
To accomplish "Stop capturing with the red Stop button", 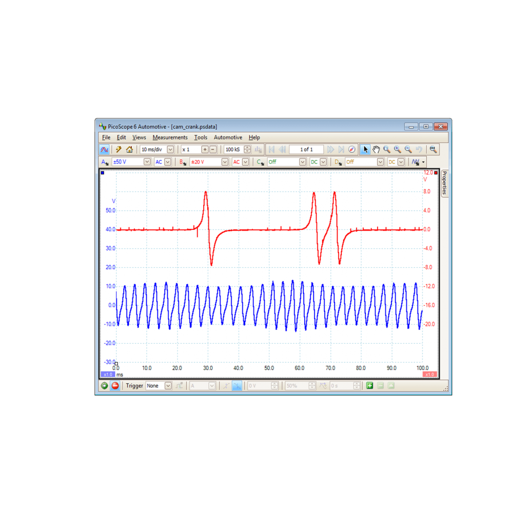I will (x=114, y=385).
